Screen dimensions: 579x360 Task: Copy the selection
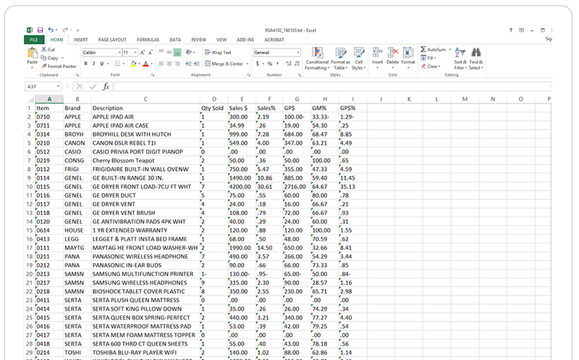(49, 58)
